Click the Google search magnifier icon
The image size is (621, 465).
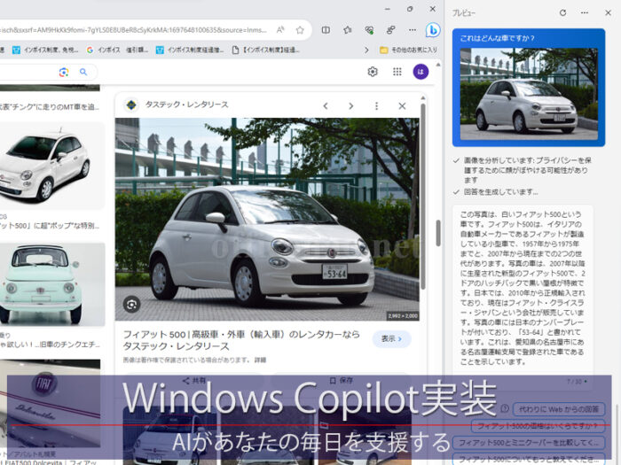point(83,72)
